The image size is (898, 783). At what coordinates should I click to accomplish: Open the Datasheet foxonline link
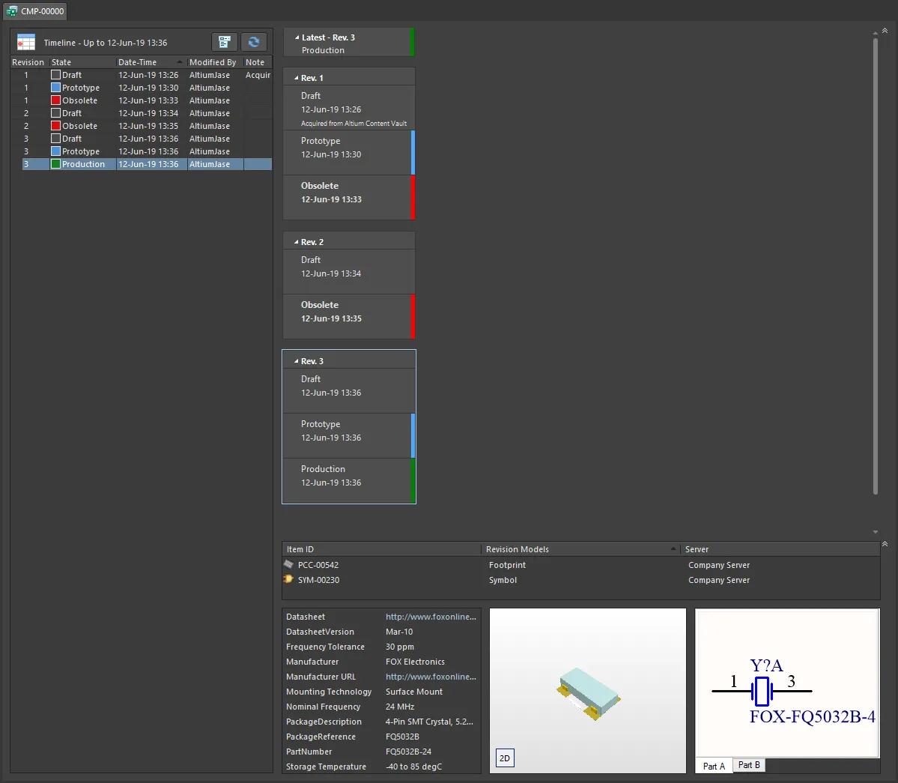pyautogui.click(x=431, y=617)
